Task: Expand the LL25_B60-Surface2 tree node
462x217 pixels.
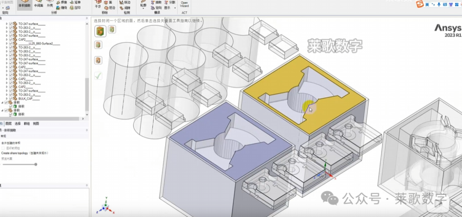Action: pyautogui.click(x=7, y=43)
